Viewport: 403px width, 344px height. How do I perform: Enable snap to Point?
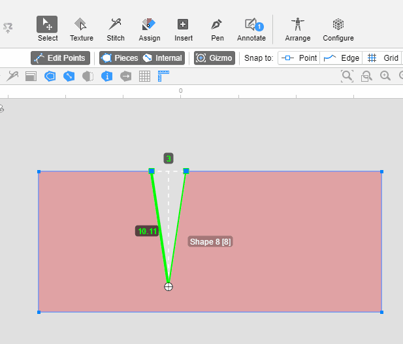pos(299,58)
